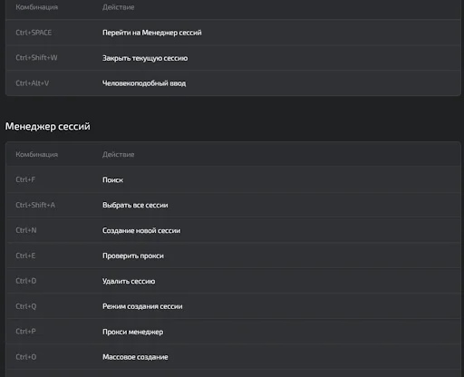The width and height of the screenshot is (464, 377).
Task: Select the Ctrl+F shortcut combination
Action: pyautogui.click(x=25, y=179)
